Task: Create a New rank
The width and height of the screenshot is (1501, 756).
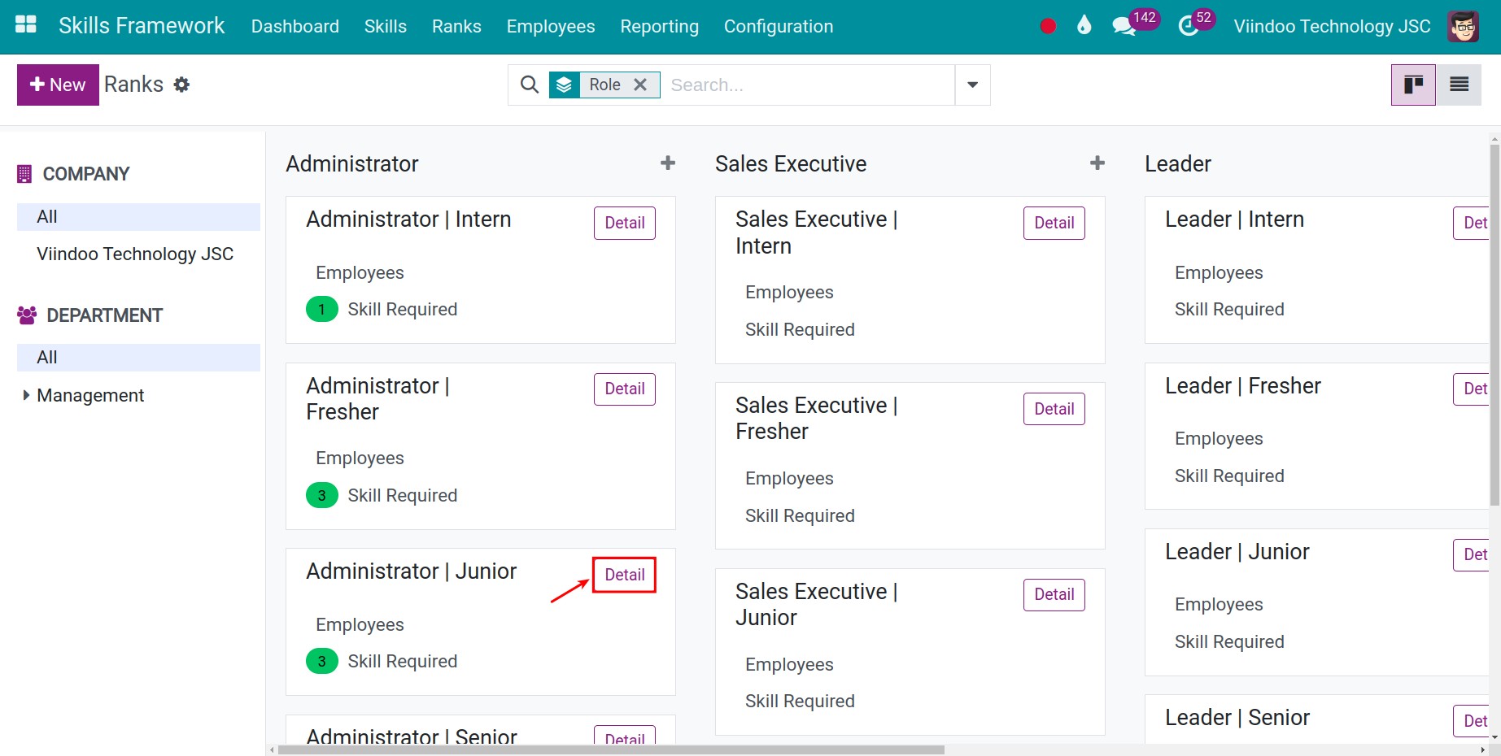Action: (58, 85)
